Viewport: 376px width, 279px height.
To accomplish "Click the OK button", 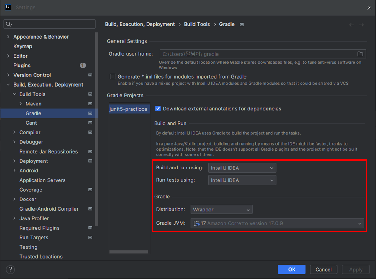I will point(292,270).
